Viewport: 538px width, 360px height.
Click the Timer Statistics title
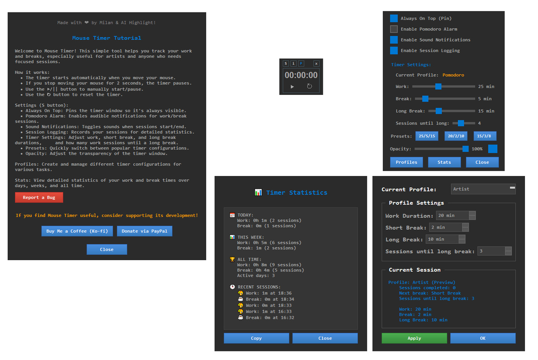pyautogui.click(x=297, y=193)
